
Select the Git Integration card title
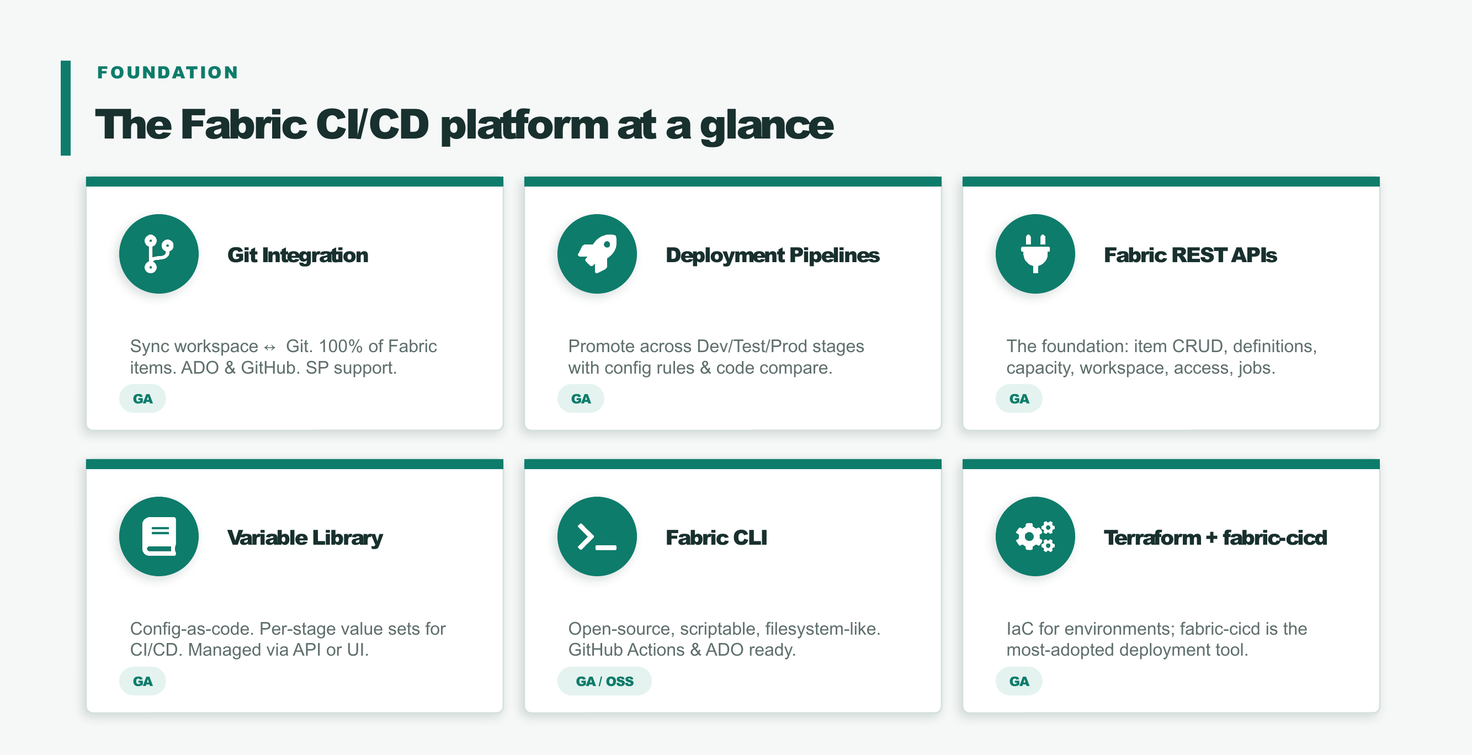click(x=297, y=255)
